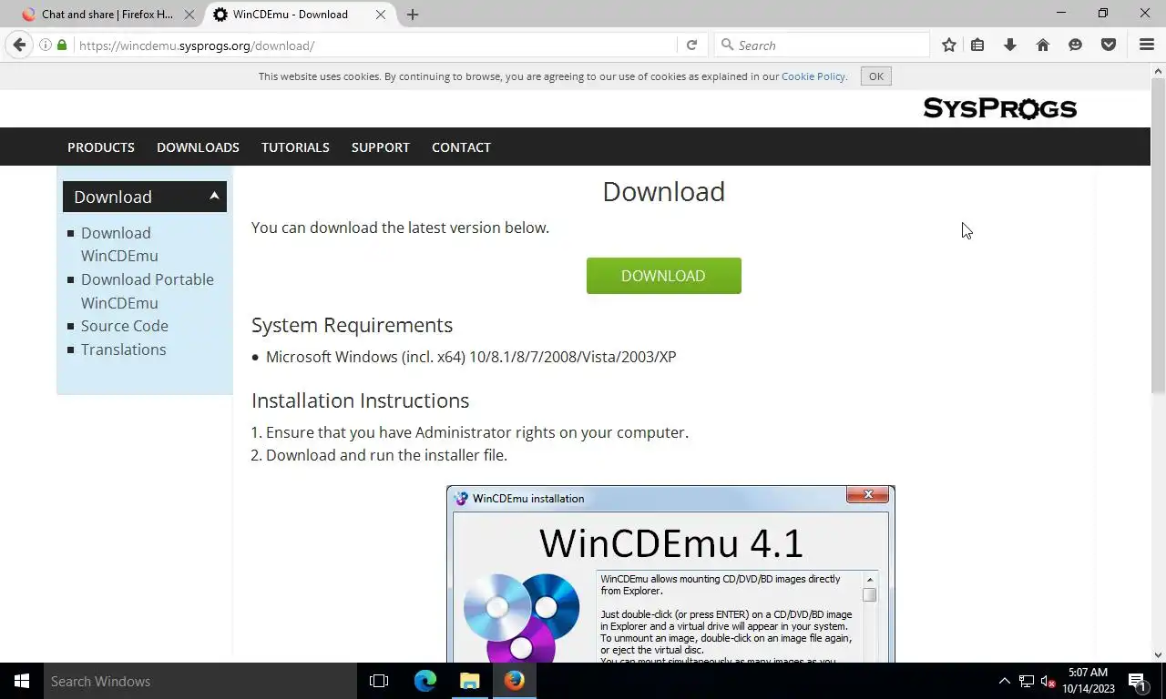Screen dimensions: 1166x699
Task: Show hidden system tray icons chevron
Action: (1005, 681)
